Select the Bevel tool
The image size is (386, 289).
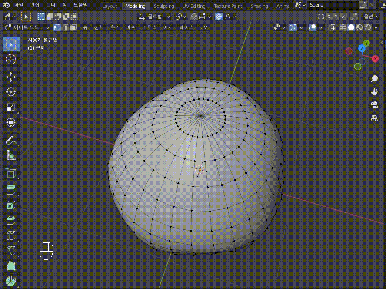(11, 220)
